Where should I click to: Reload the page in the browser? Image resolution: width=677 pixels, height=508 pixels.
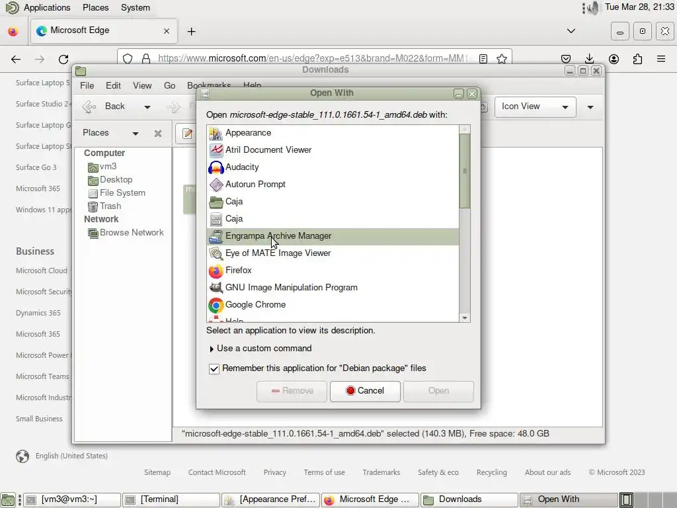[63, 59]
